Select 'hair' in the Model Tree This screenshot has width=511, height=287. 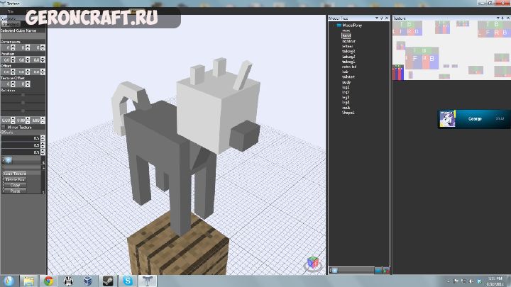(x=345, y=72)
